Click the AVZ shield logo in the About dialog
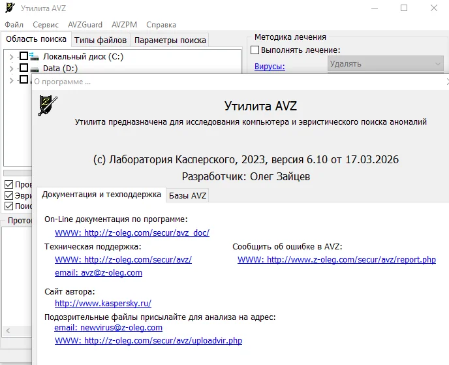The image size is (449, 365). click(x=48, y=105)
